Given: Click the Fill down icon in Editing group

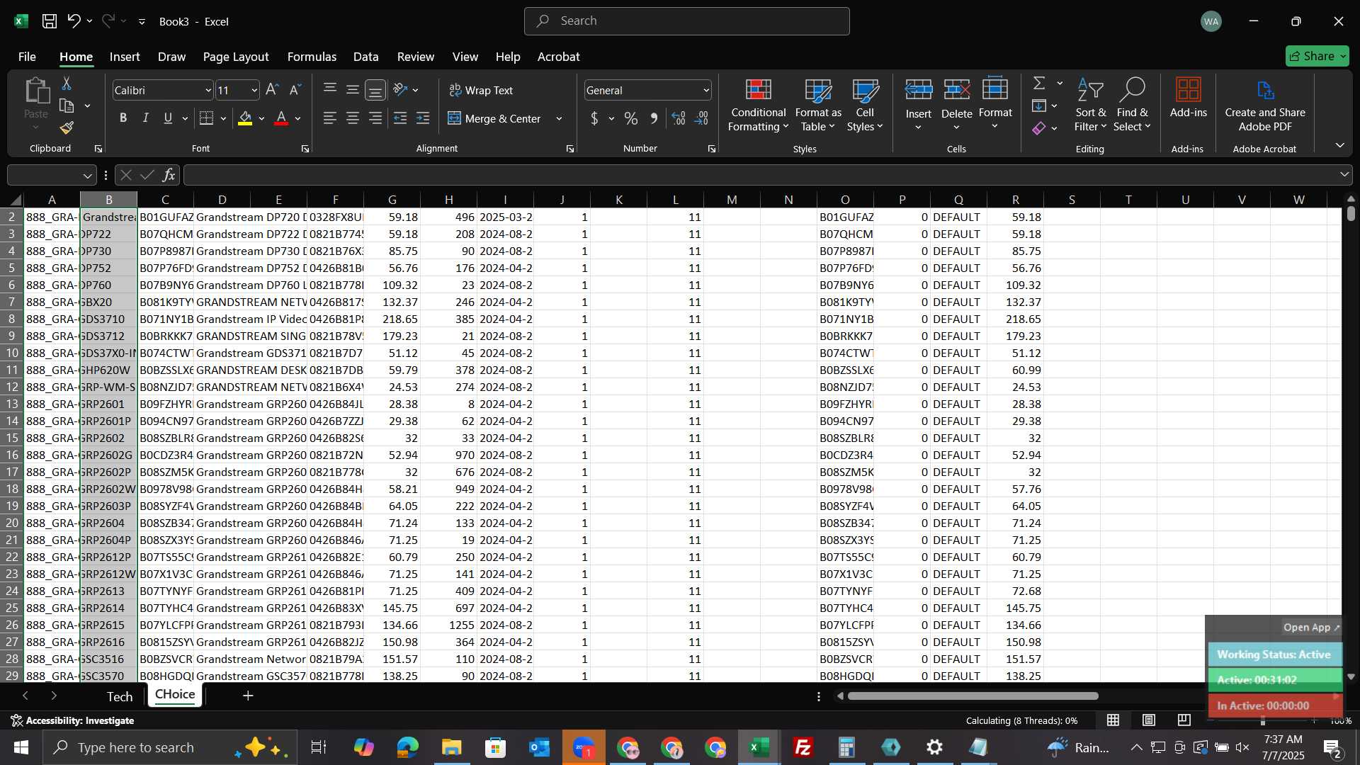Looking at the screenshot, I should tap(1039, 106).
